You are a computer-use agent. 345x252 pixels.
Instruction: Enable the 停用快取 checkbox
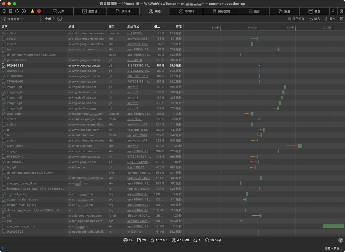pyautogui.click(x=290, y=19)
